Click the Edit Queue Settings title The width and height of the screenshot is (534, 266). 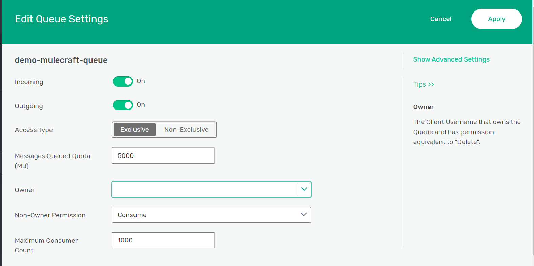[62, 19]
